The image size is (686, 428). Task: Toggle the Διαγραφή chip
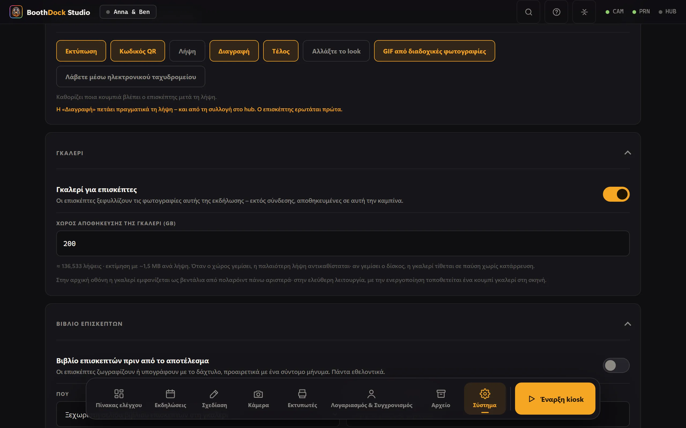click(x=234, y=51)
